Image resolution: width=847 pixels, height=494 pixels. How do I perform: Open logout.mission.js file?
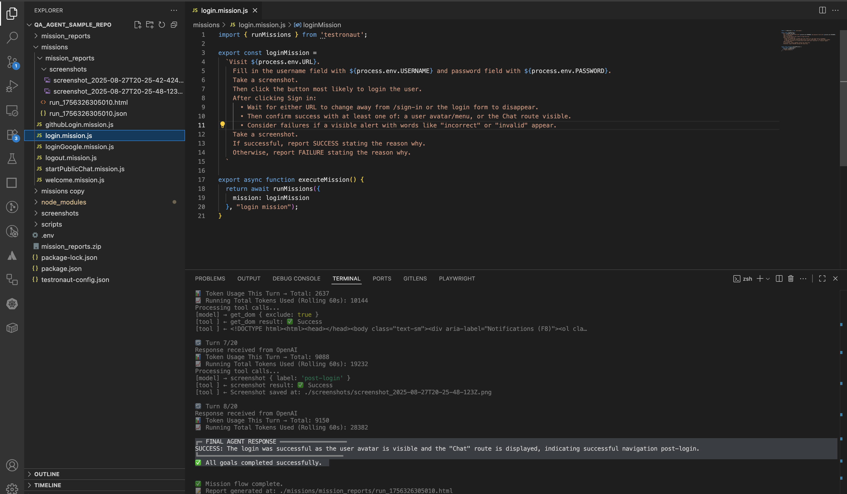click(105, 158)
